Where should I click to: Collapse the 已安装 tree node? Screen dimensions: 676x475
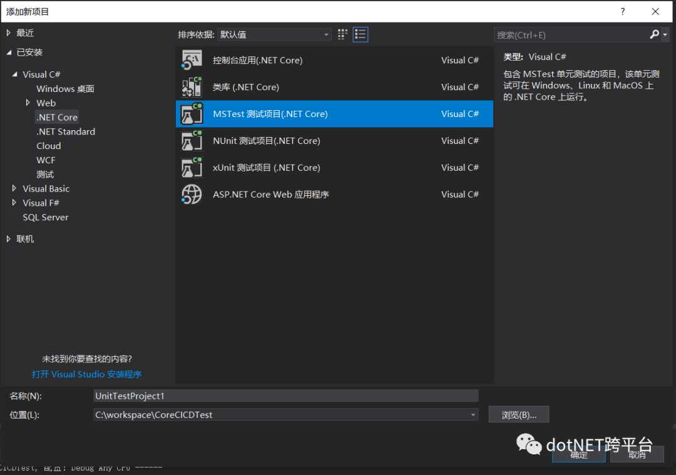pyautogui.click(x=9, y=52)
